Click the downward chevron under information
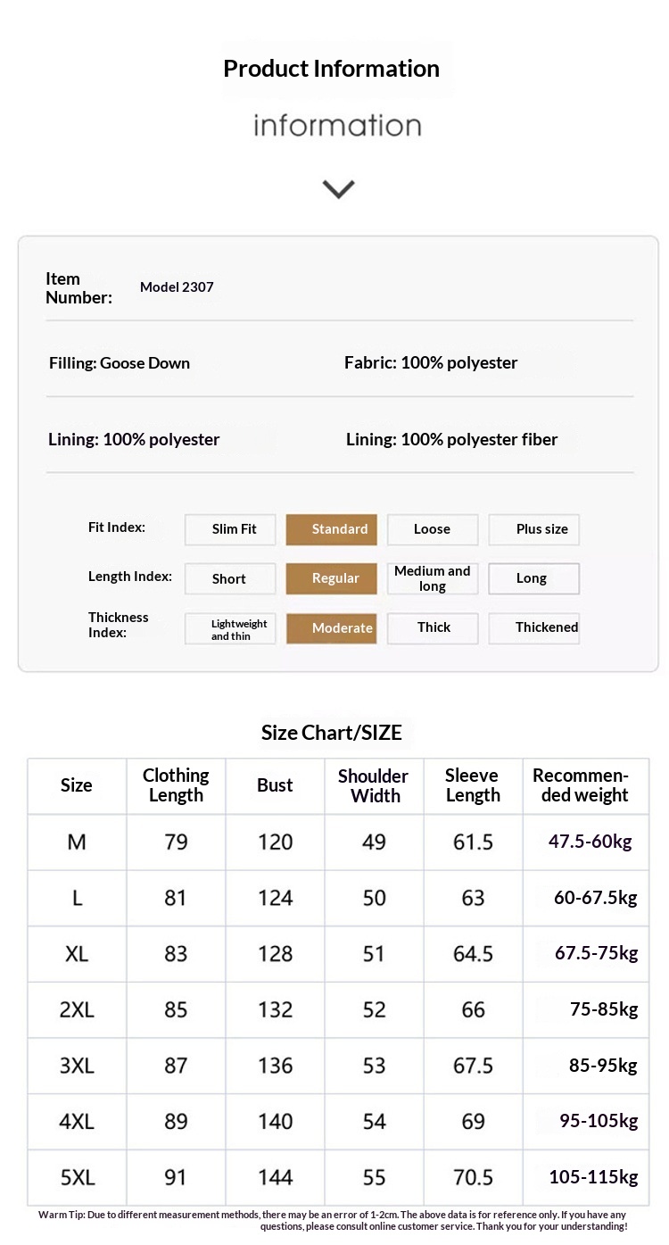The image size is (669, 1245). tap(338, 188)
